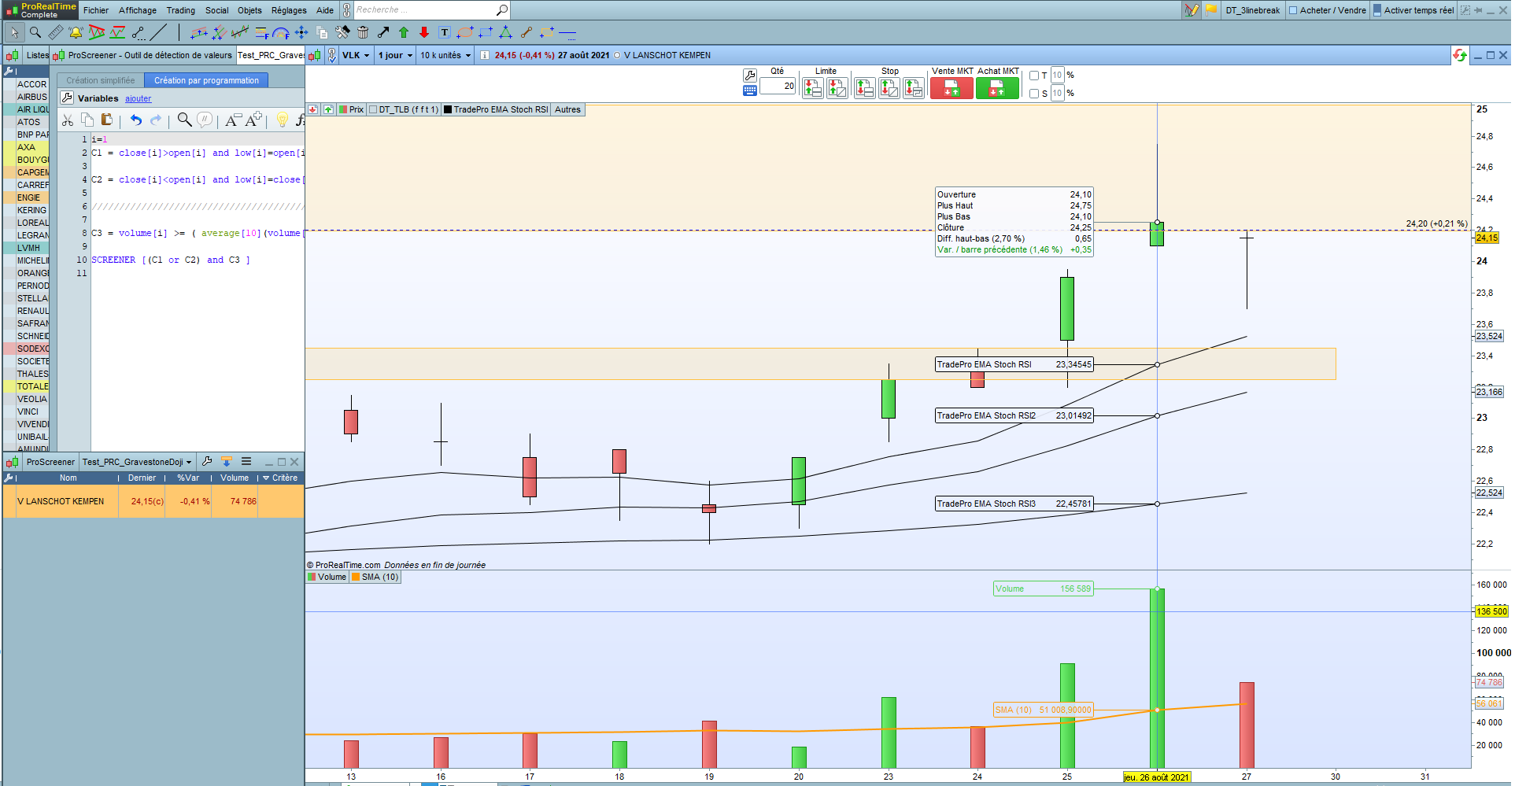The width and height of the screenshot is (1515, 786).
Task: Toggle the DT_TLB indicator checkbox
Action: pos(373,109)
